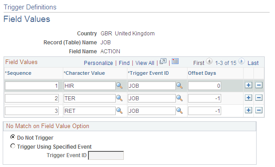The image size is (275, 167).
Task: Click the '1-3 of 15' row counter
Action: pos(226,63)
